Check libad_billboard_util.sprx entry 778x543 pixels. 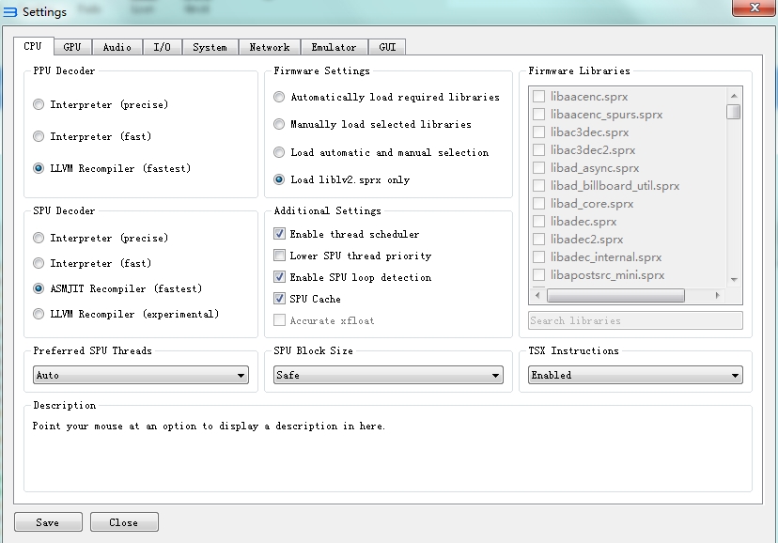pyautogui.click(x=538, y=185)
